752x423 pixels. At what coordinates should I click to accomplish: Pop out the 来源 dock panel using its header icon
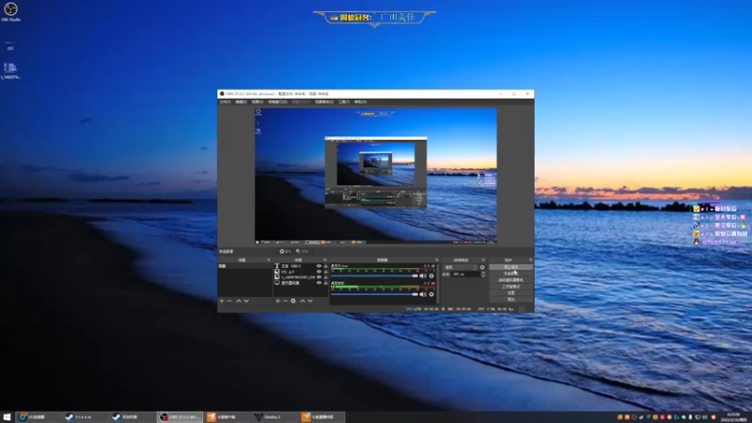(324, 260)
